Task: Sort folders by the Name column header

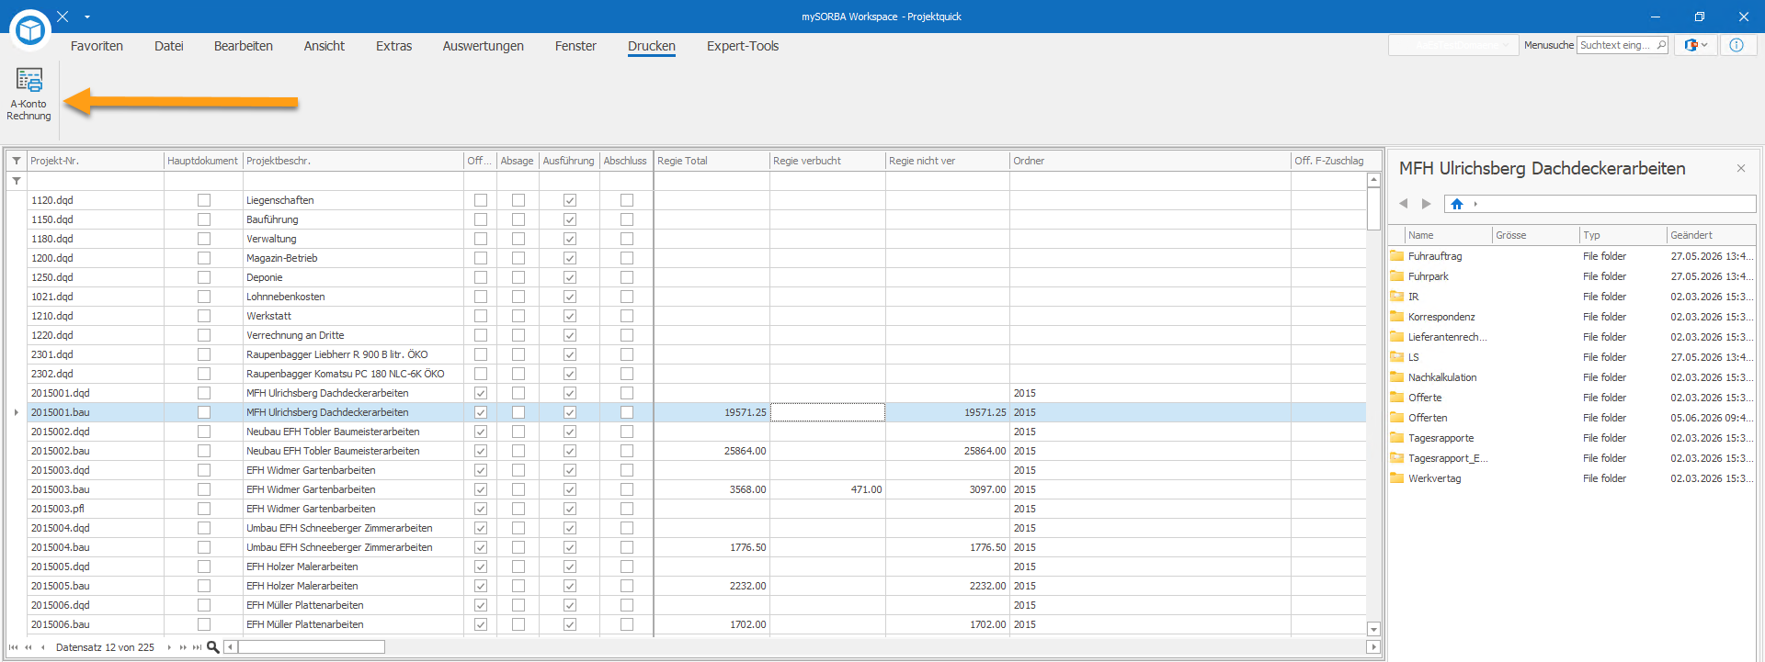Action: tap(1447, 235)
